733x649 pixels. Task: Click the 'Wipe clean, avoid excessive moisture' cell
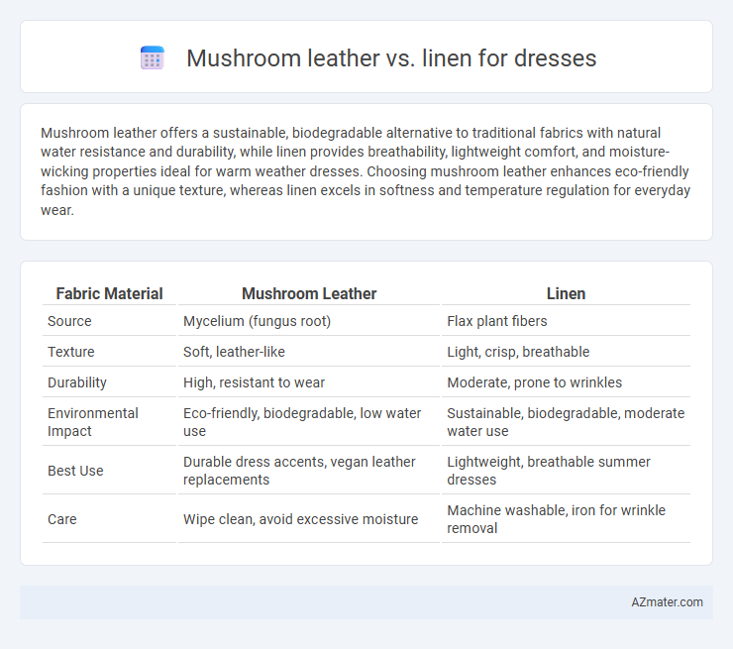pos(300,519)
